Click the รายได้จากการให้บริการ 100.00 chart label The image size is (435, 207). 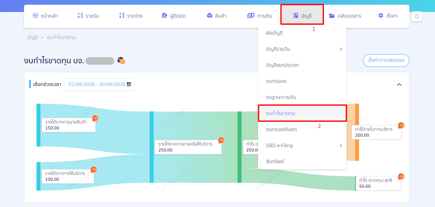[68, 176]
